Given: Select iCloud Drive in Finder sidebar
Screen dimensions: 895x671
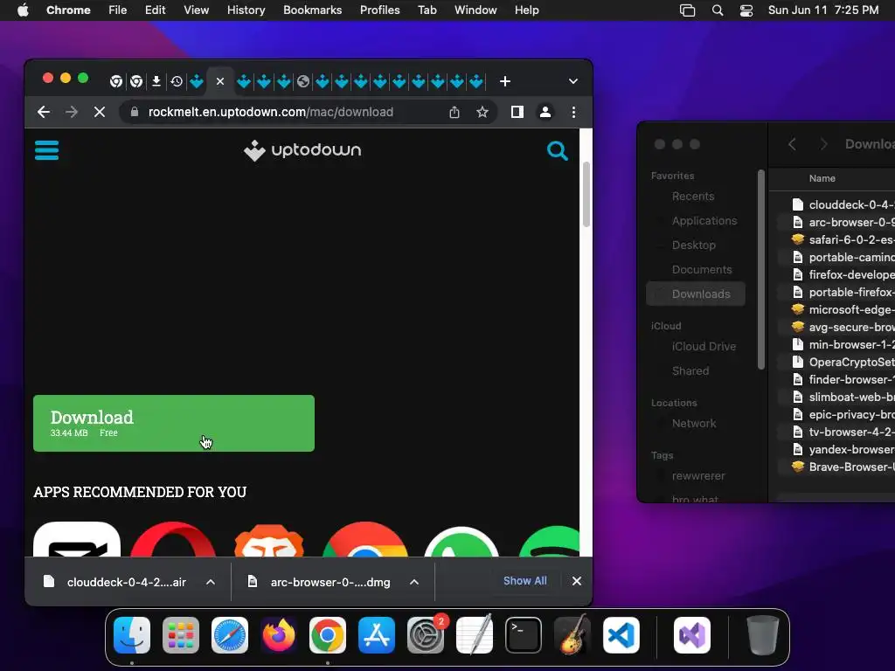Looking at the screenshot, I should [704, 346].
